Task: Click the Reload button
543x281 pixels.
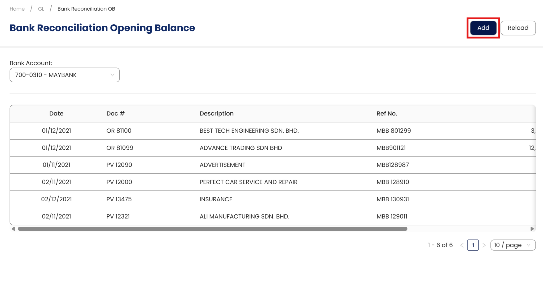Action: click(518, 28)
